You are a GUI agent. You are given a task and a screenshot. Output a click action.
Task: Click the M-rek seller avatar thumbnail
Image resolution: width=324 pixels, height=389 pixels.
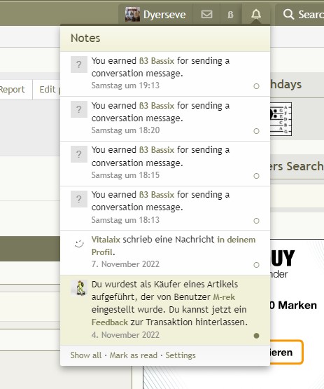point(79,288)
